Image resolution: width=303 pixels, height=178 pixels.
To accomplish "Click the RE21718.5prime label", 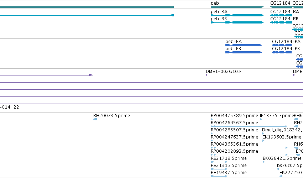I will pos(229,158).
